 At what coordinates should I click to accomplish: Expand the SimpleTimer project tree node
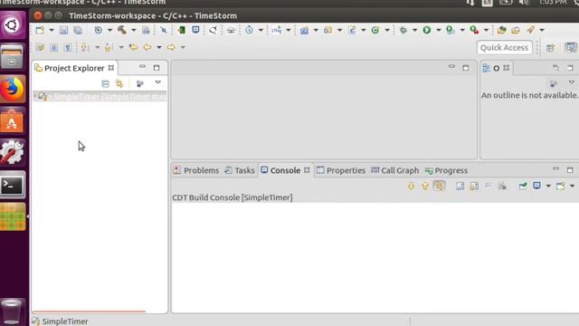pyautogui.click(x=35, y=97)
